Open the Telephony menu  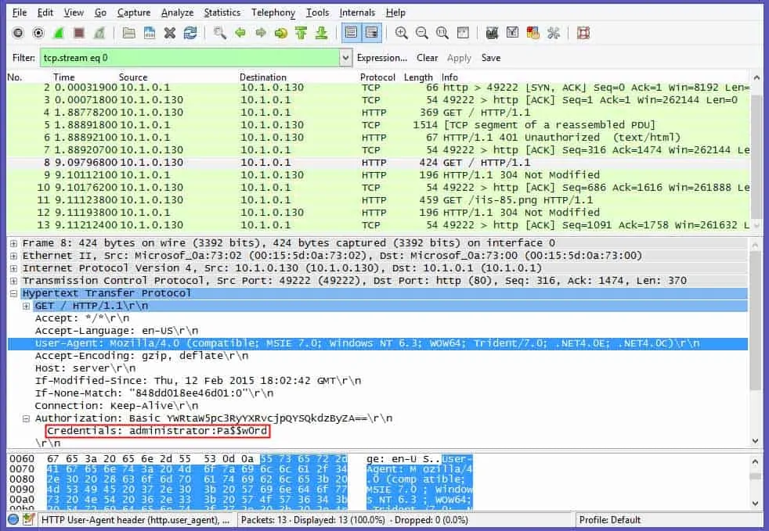273,13
